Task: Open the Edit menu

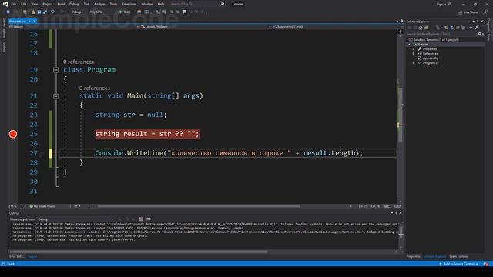Action: coord(24,4)
